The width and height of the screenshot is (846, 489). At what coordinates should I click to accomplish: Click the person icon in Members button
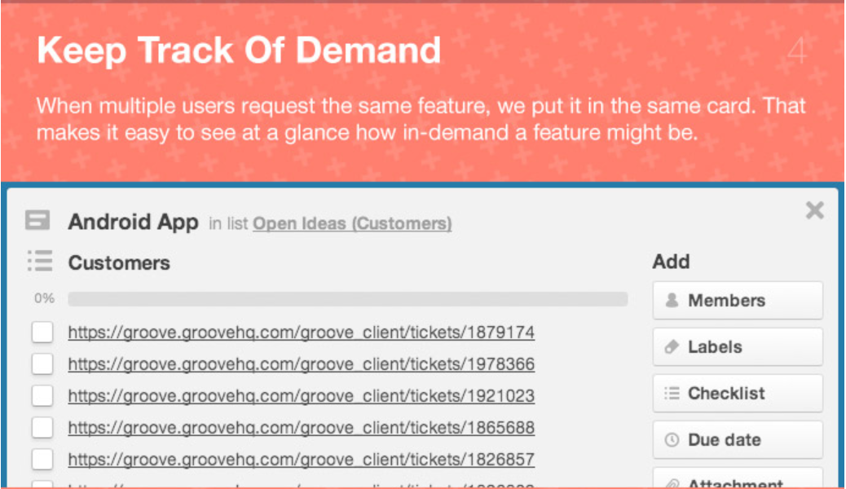(x=672, y=301)
